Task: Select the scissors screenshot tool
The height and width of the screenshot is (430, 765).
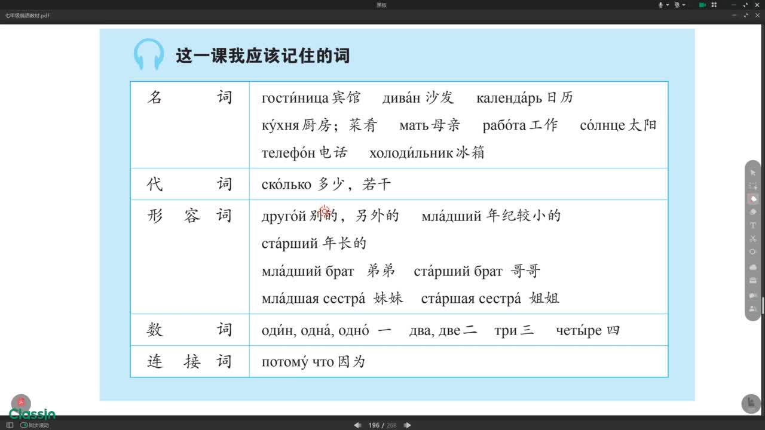Action: click(753, 238)
